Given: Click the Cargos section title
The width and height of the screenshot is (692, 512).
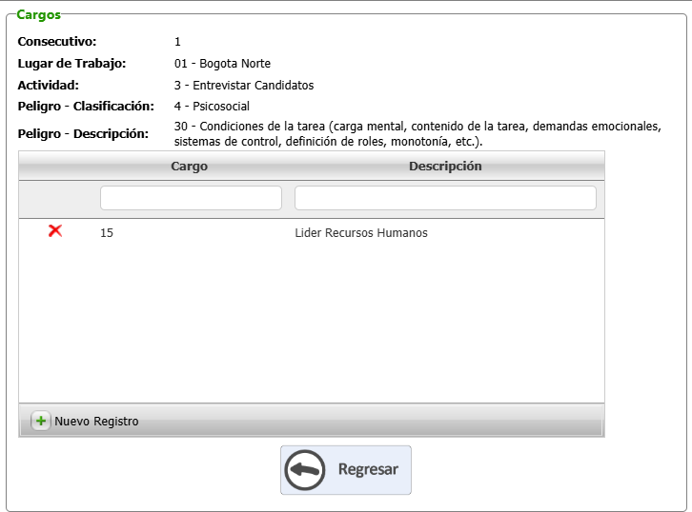Looking at the screenshot, I should (x=39, y=15).
